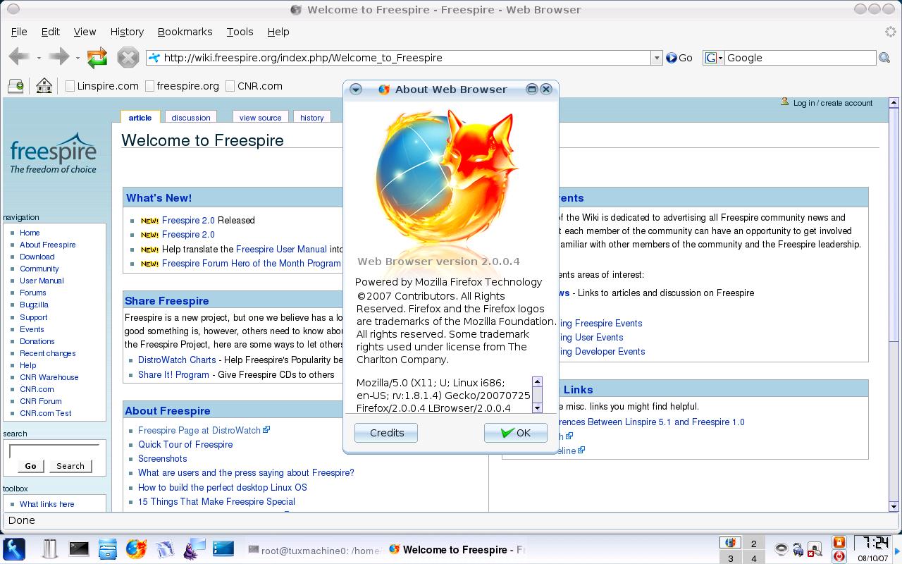
Task: Click the new tab toolbar icon
Action: point(16,86)
